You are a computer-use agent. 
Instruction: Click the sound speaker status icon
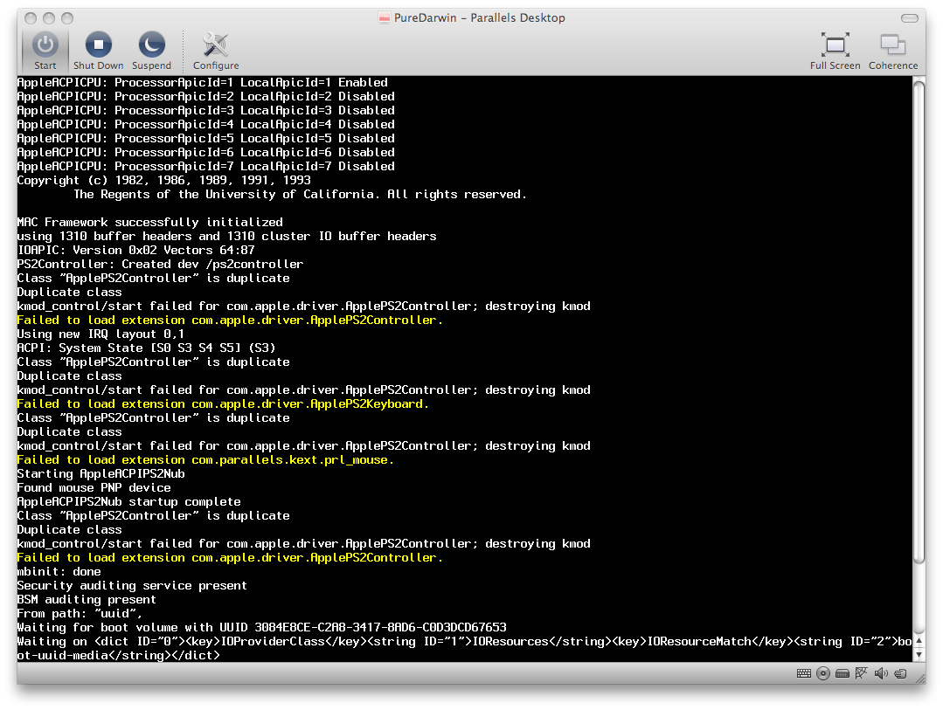880,673
